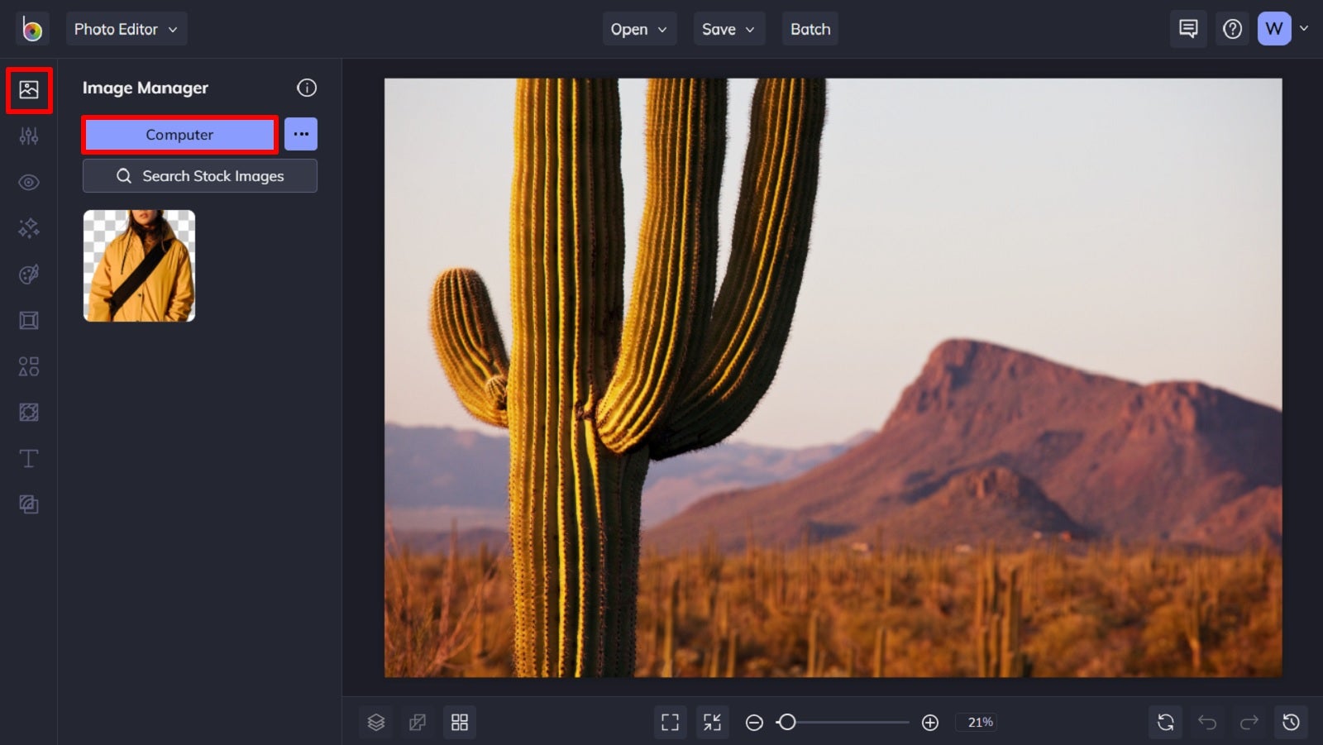
Task: Toggle the Layers panel button
Action: [376, 723]
